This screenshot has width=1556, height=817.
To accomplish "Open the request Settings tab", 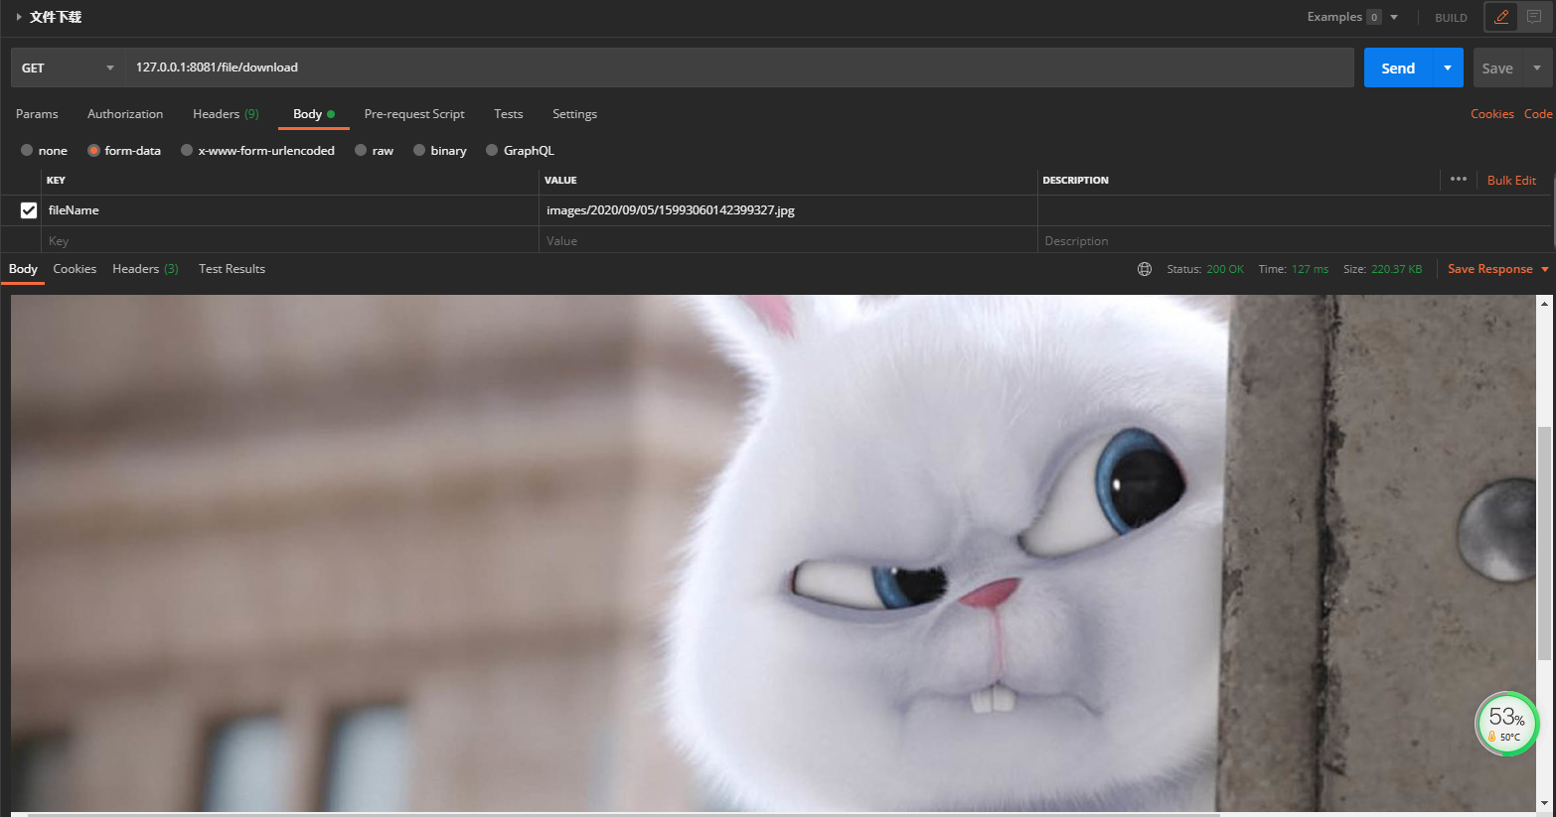I will 574,114.
